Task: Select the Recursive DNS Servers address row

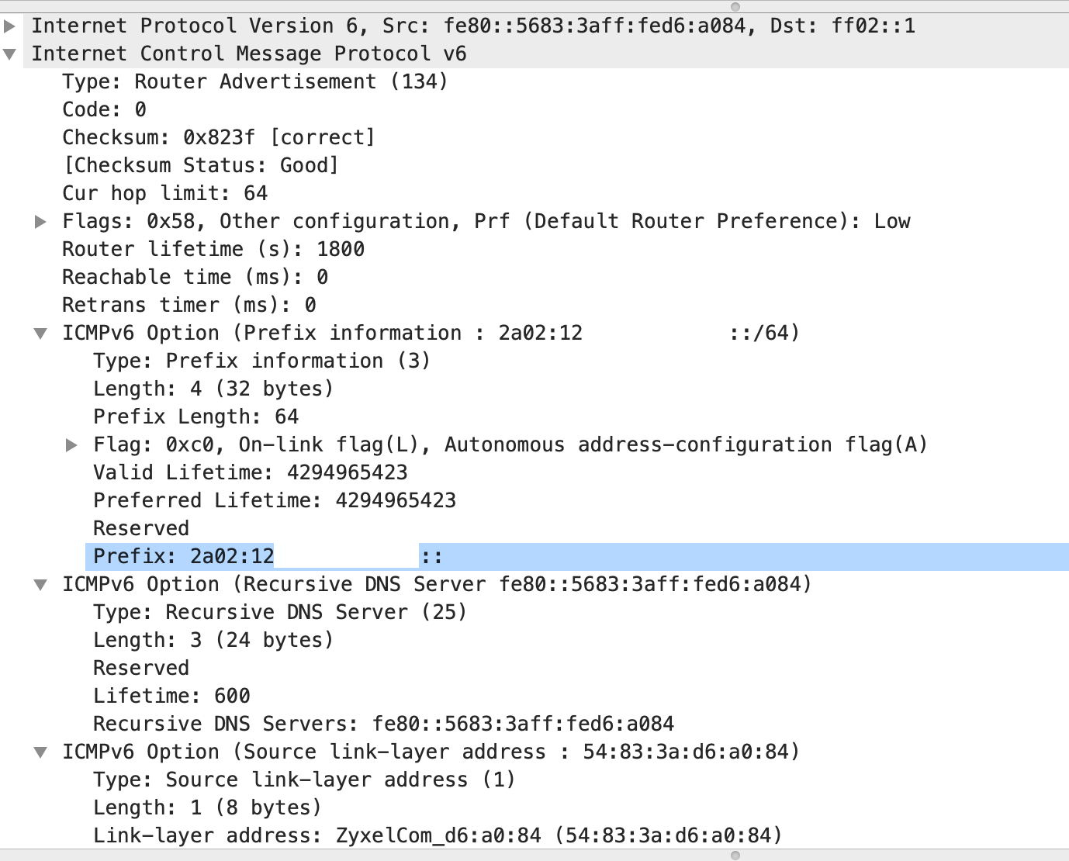Action: [384, 724]
